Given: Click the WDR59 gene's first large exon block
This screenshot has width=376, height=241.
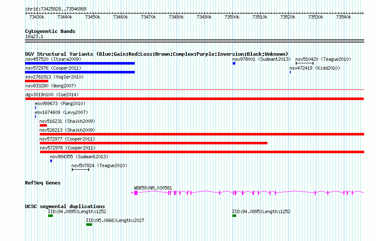Looking at the screenshot, I should pos(136,193).
